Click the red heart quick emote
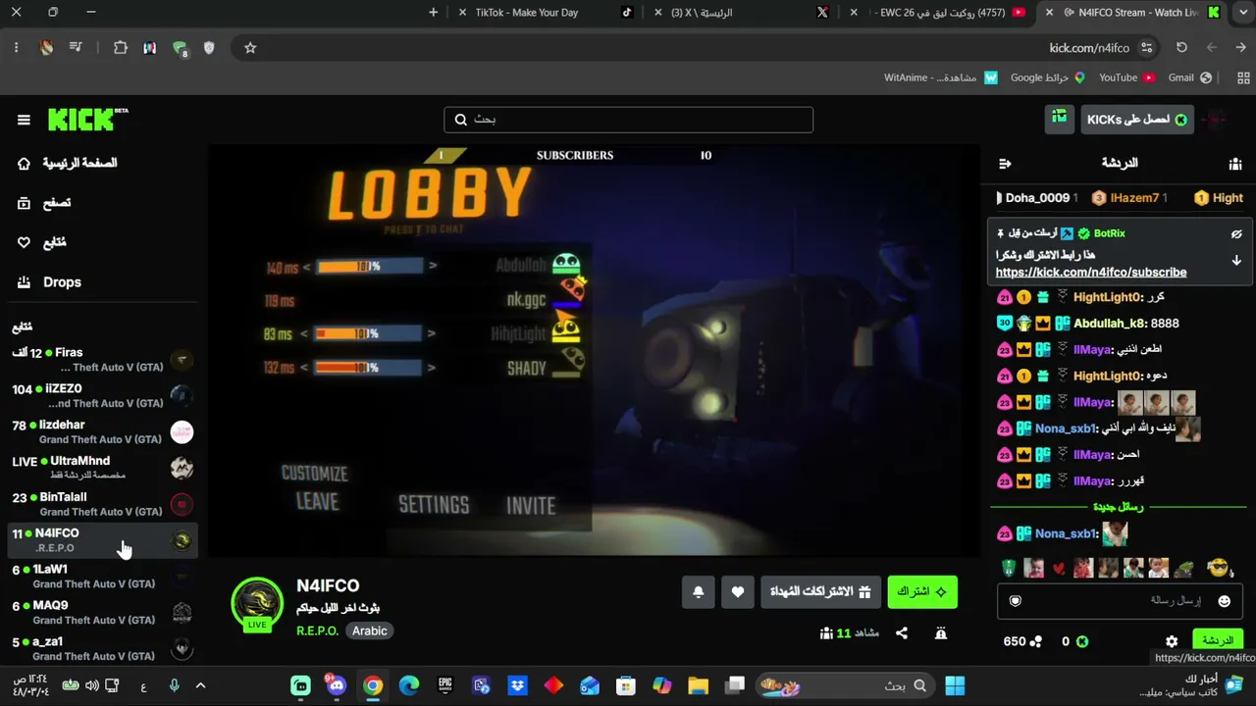 [1058, 568]
